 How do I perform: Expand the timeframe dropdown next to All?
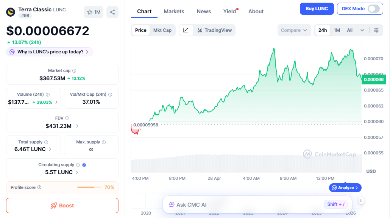tap(362, 30)
